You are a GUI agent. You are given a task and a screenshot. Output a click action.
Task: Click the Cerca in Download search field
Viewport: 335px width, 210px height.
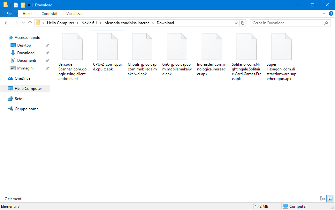[x=286, y=23]
